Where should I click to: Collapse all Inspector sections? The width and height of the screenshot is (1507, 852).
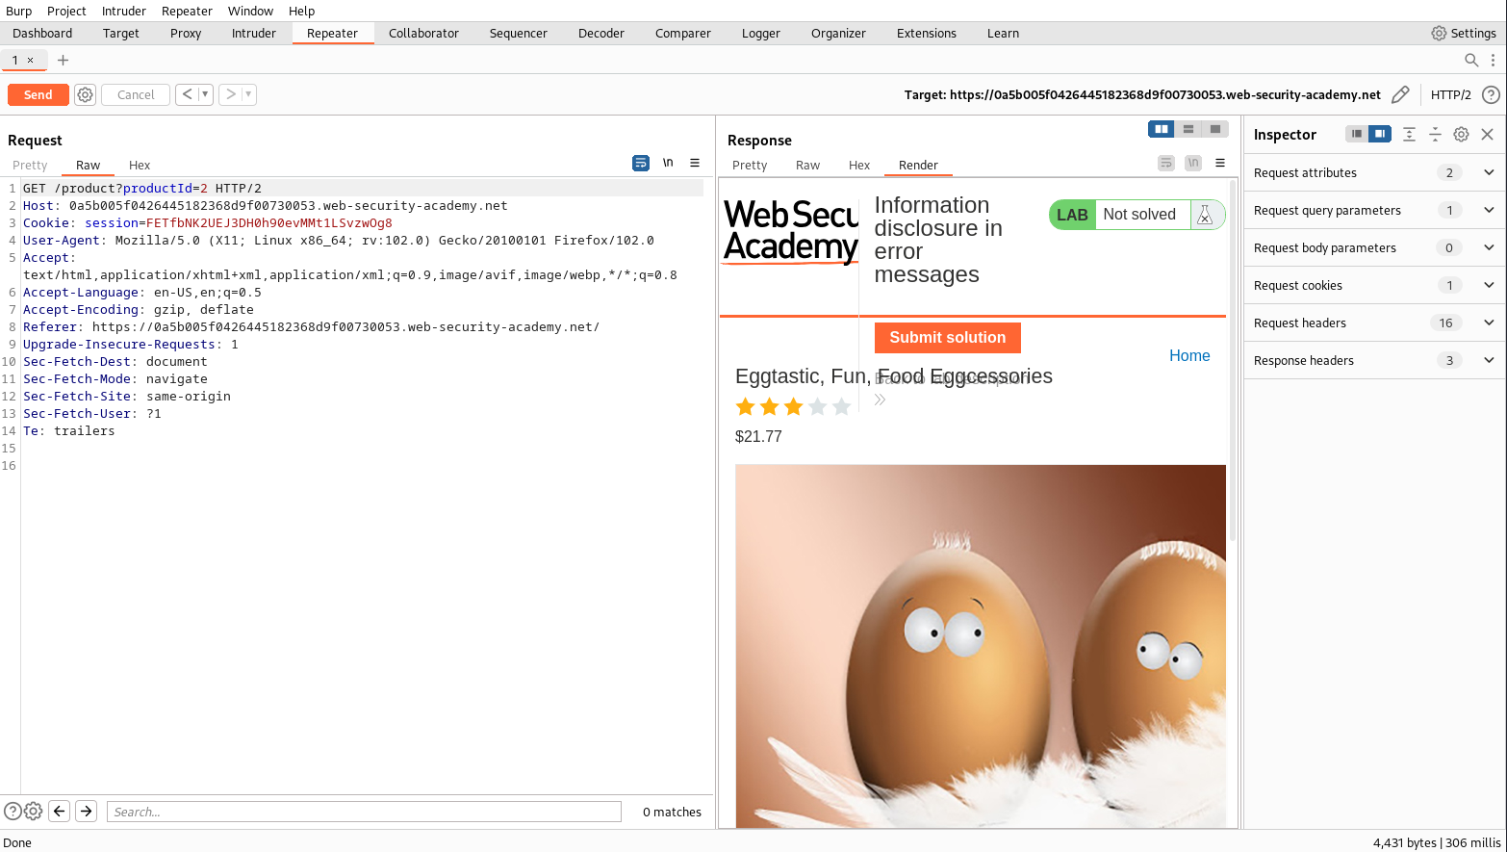(1435, 134)
